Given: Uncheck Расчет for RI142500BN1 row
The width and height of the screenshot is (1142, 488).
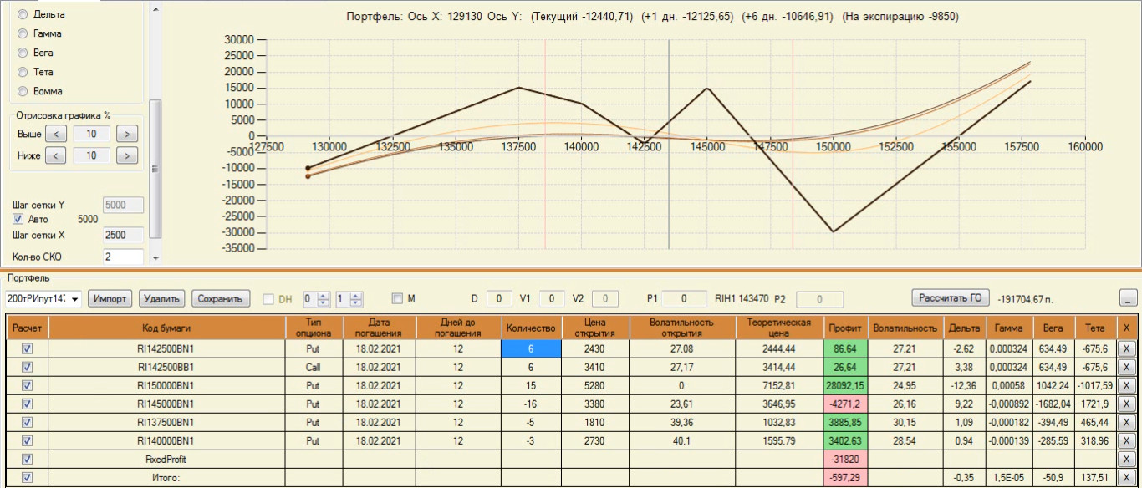Looking at the screenshot, I should click(x=27, y=349).
